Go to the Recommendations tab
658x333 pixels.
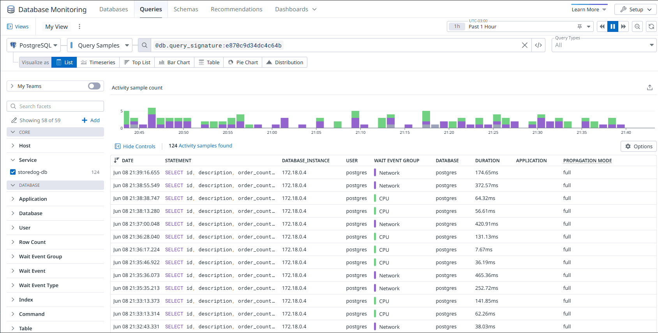(236, 9)
